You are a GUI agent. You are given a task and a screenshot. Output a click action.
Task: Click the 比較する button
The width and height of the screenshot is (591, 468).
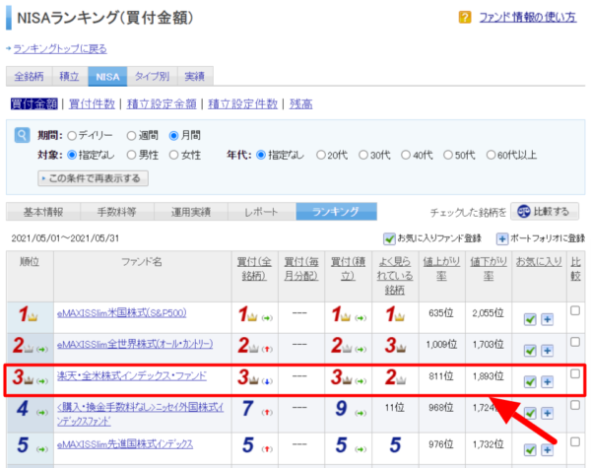pos(545,211)
